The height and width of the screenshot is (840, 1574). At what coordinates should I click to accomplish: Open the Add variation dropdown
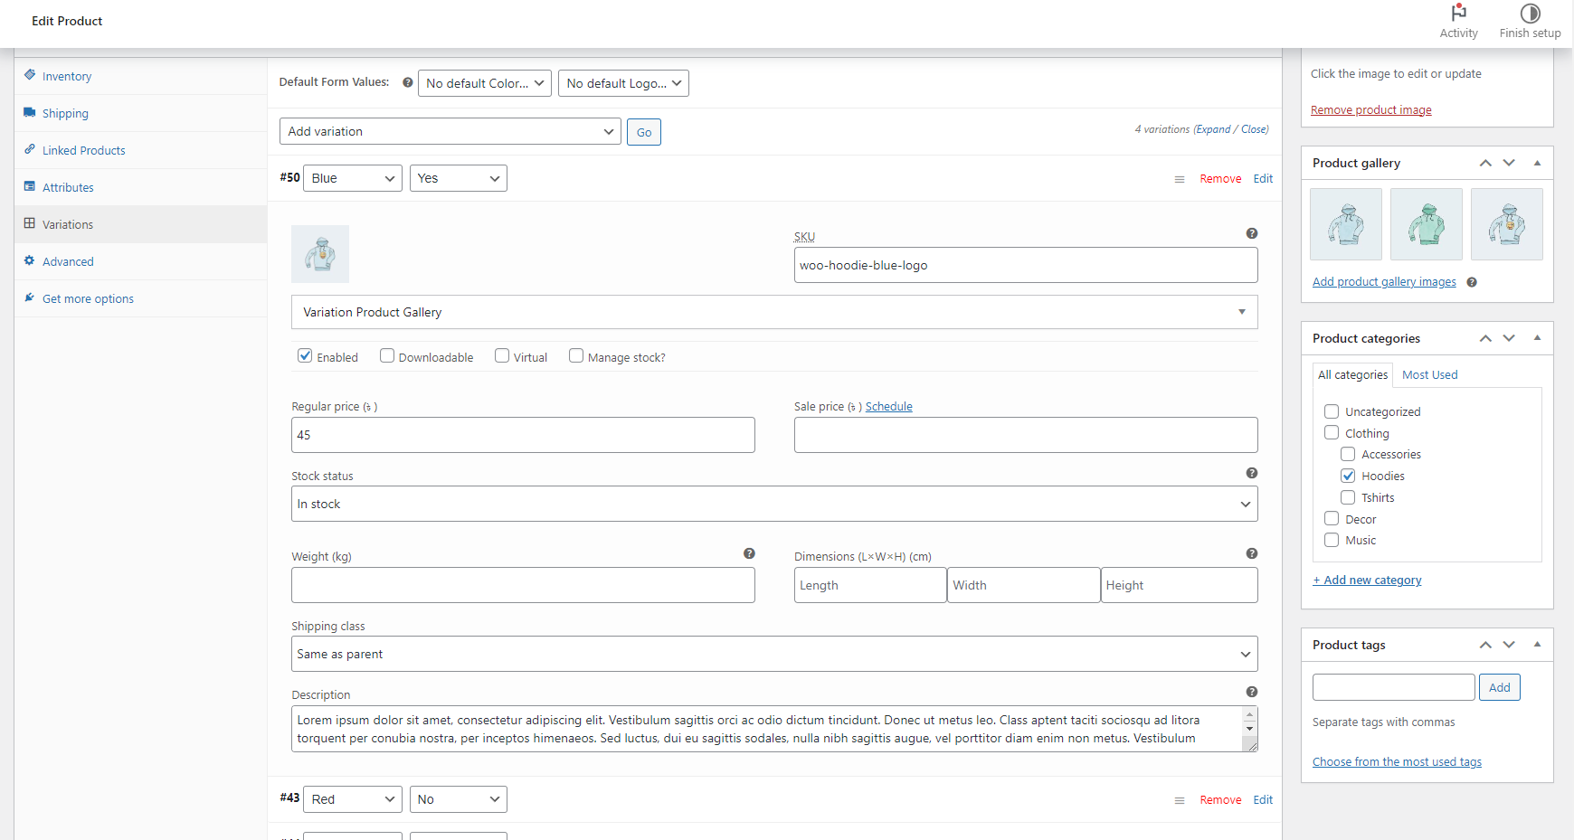pos(450,131)
